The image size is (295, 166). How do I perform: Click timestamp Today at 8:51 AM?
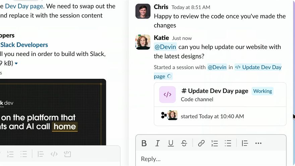[191, 7]
